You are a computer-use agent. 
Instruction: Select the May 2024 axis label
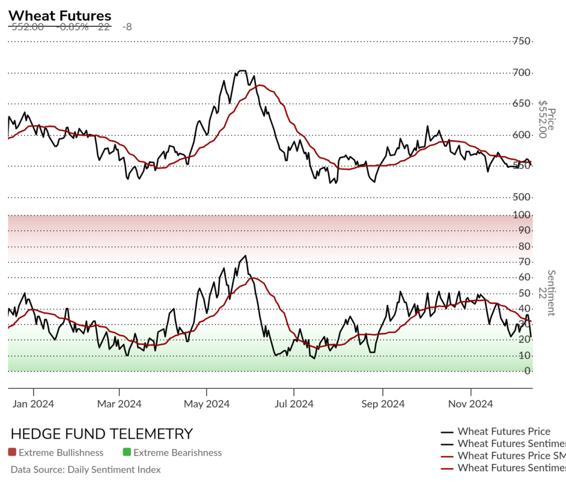[x=207, y=404]
